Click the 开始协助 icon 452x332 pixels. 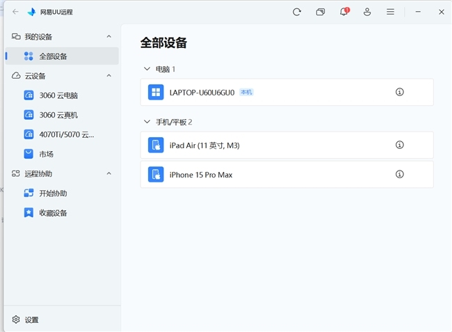[29, 193]
